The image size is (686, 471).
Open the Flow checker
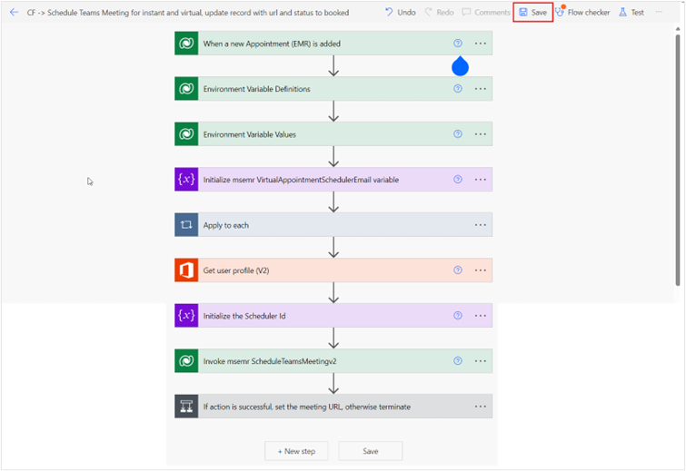[582, 12]
